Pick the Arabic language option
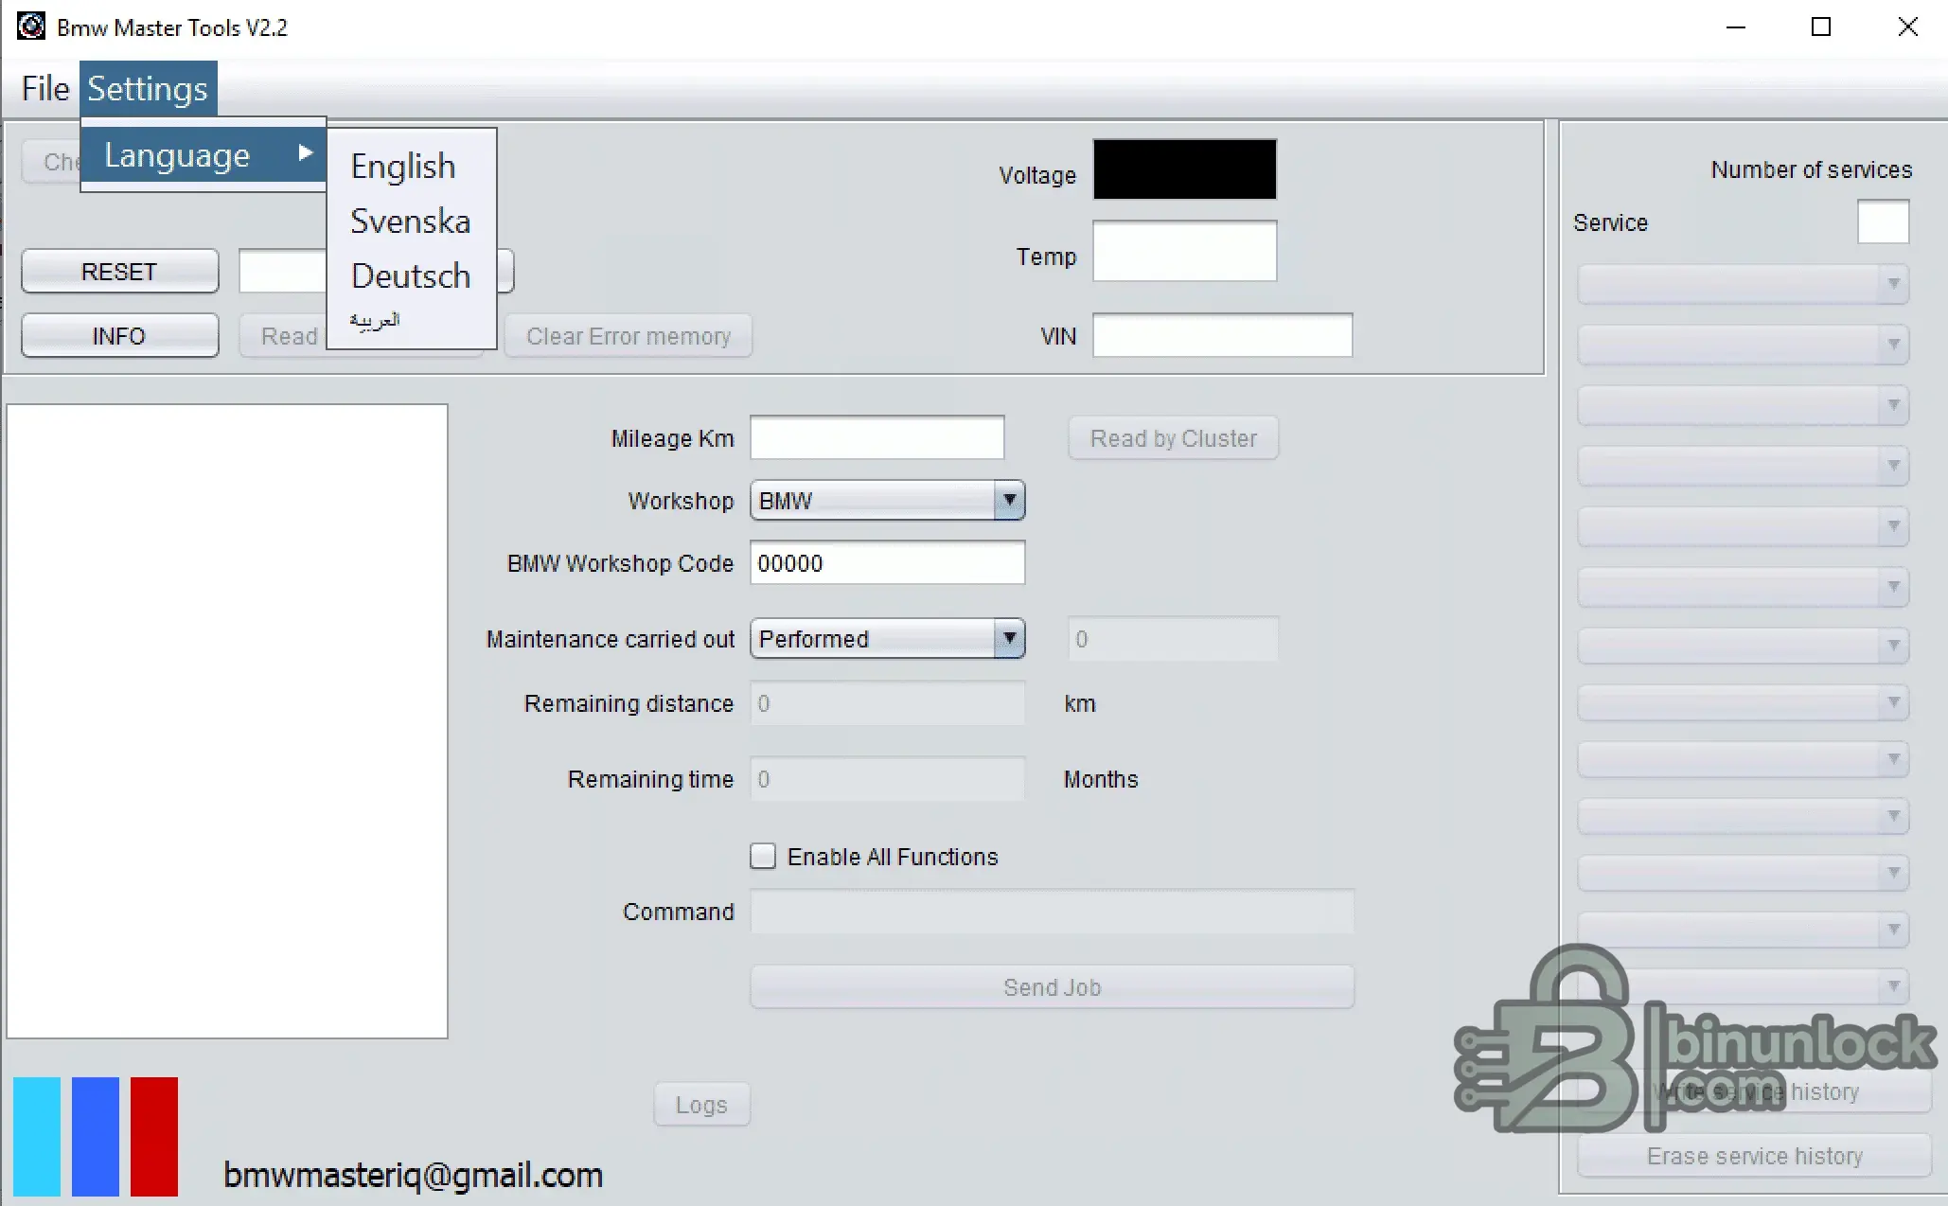This screenshot has height=1206, width=1948. click(375, 321)
